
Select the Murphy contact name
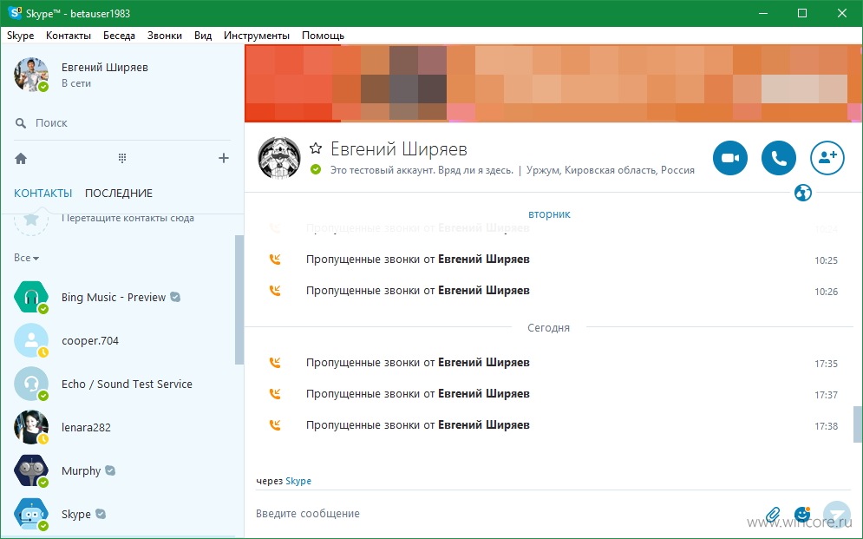click(x=81, y=471)
